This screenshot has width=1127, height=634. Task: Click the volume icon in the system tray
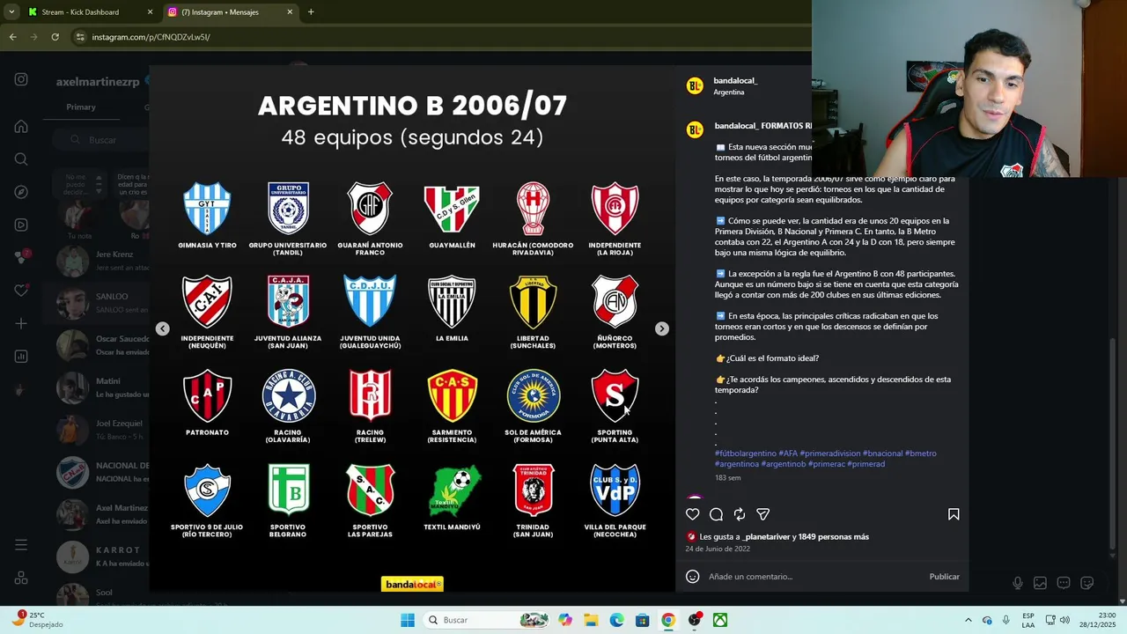click(1064, 620)
